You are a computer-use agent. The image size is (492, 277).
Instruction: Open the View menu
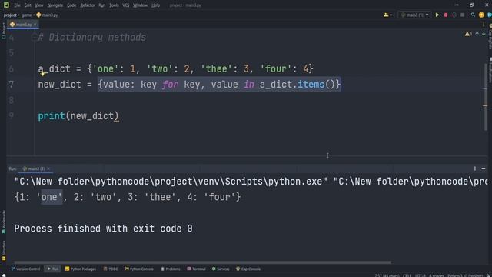pyautogui.click(x=39, y=5)
